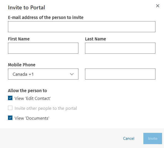Open the Canada +1 country code dropdown

click(43, 74)
